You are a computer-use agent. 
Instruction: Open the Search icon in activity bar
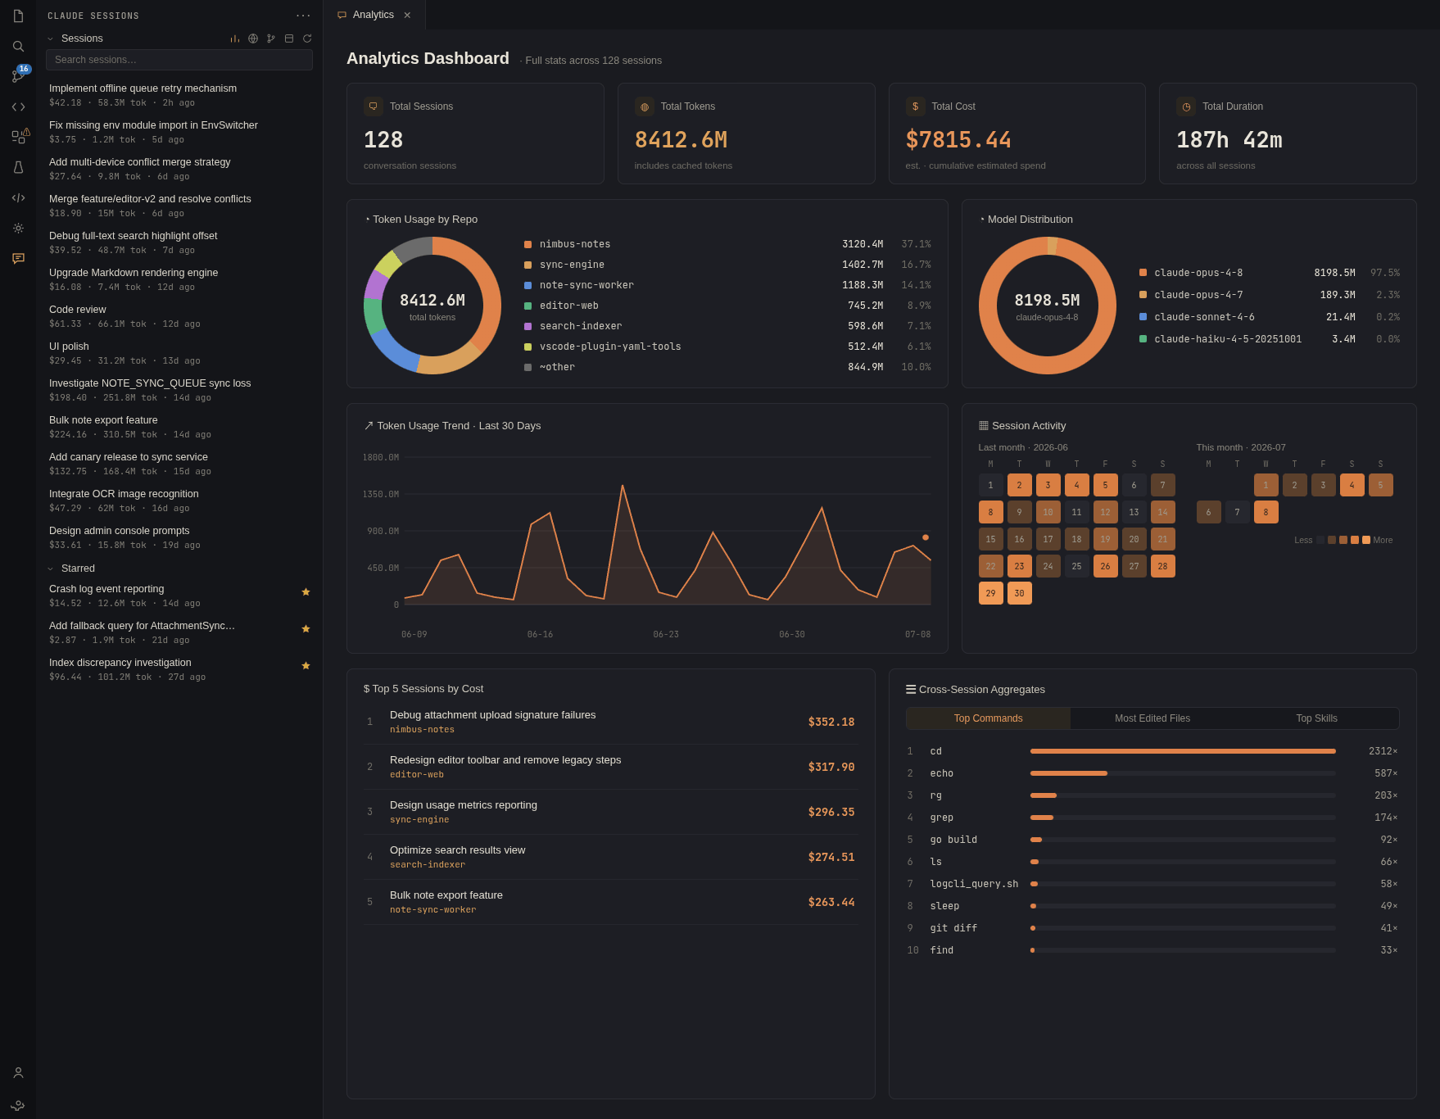[18, 46]
